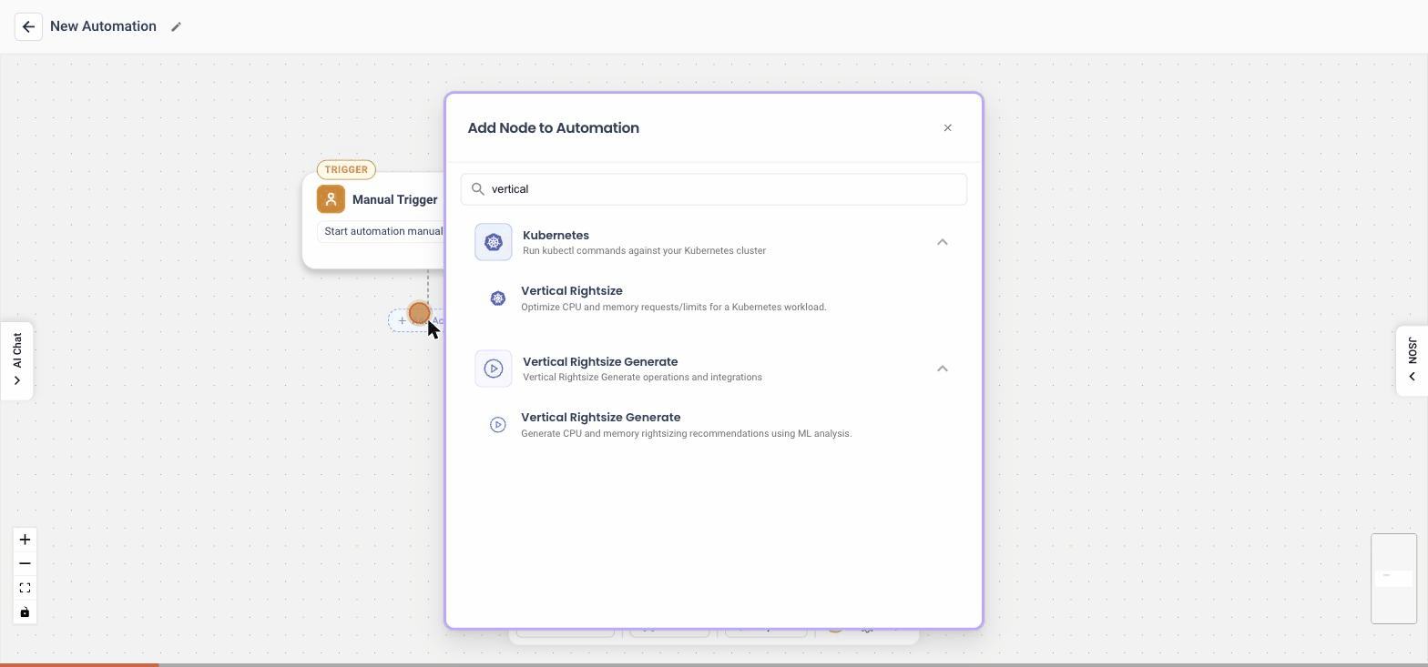Open the JSON side panel

coord(1412,360)
